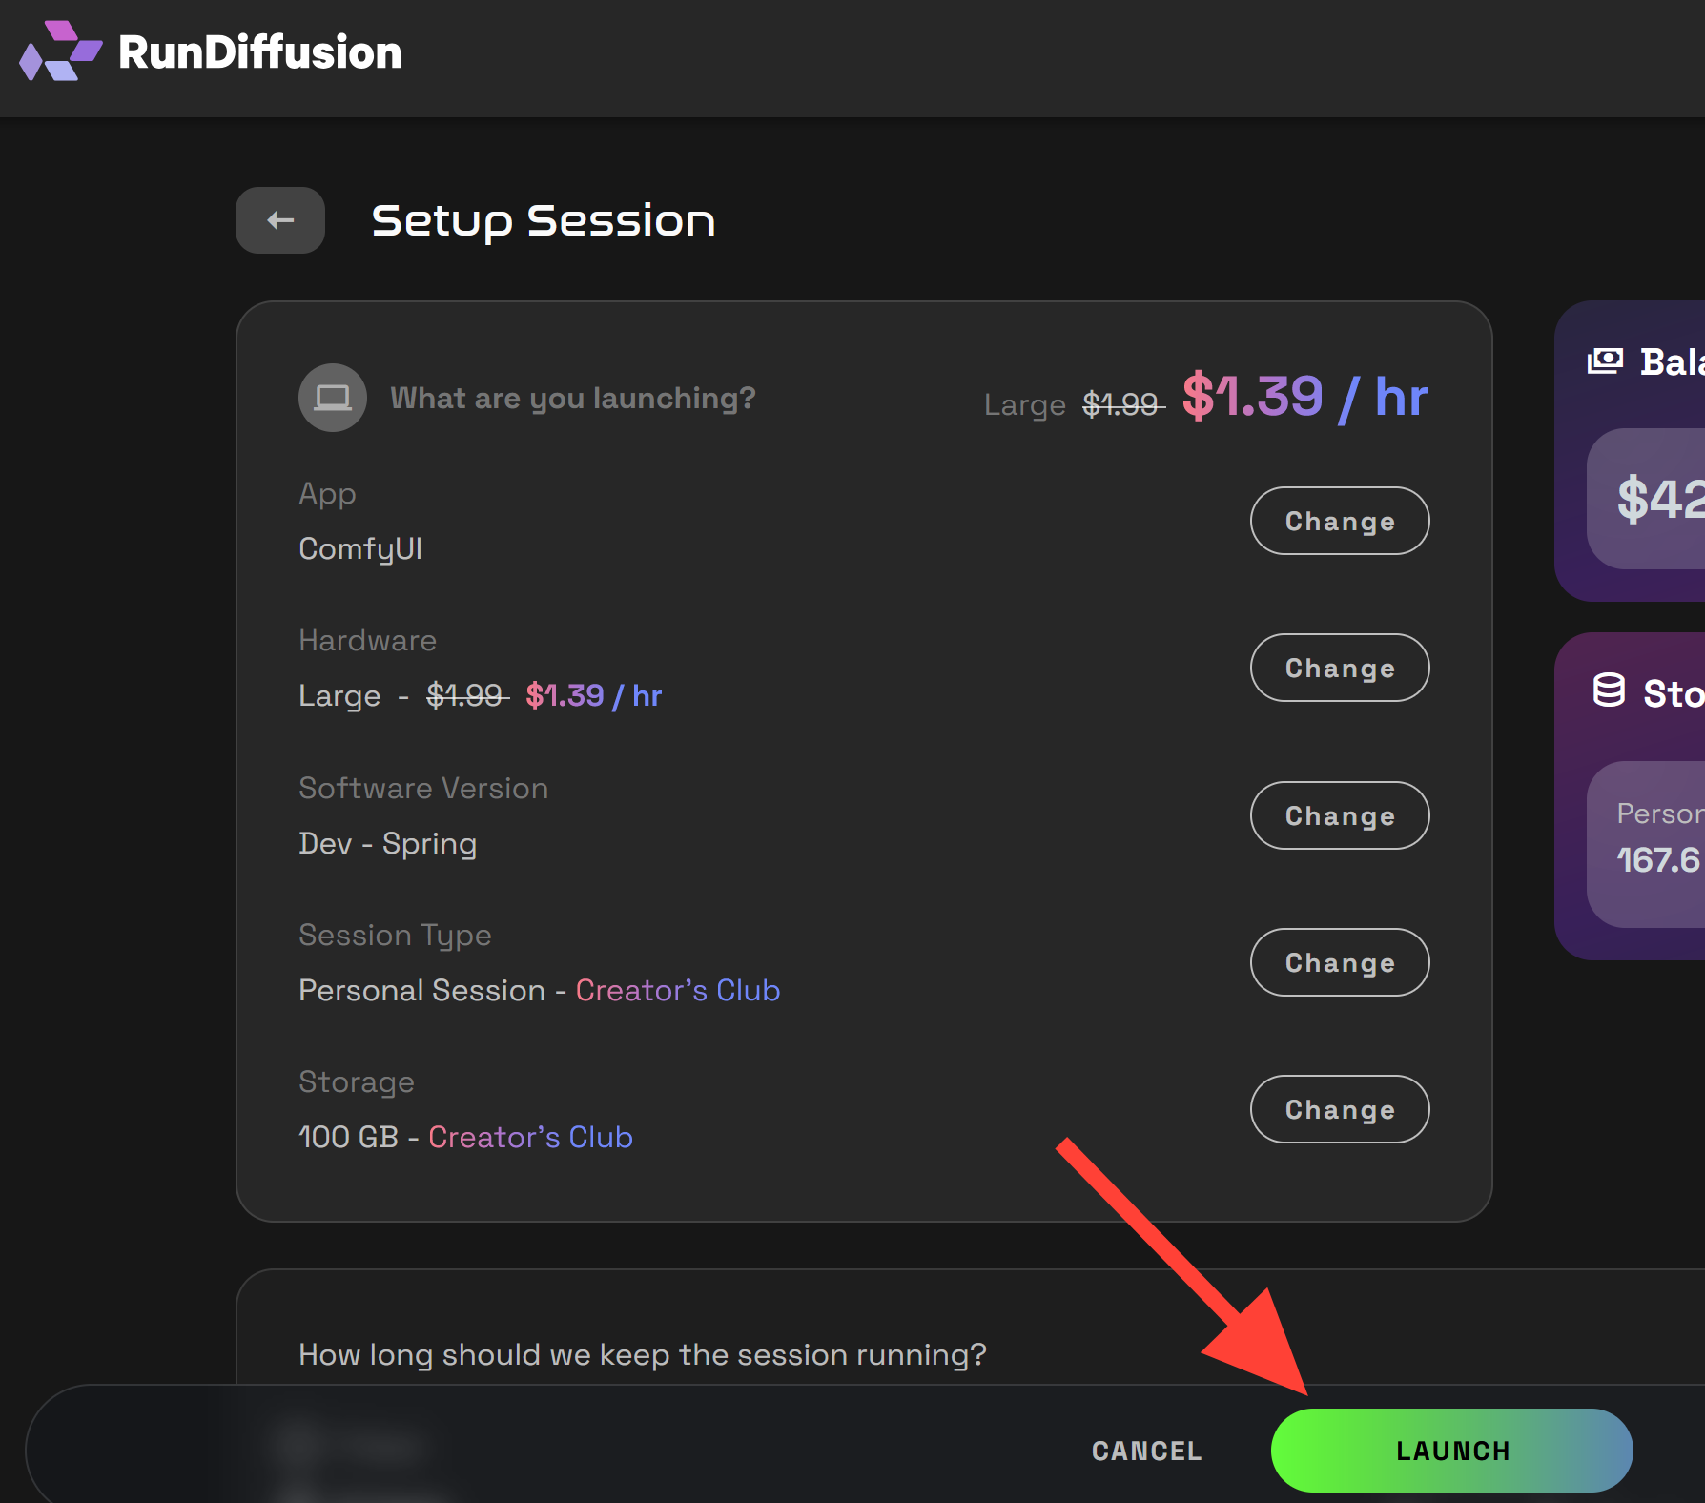This screenshot has width=1705, height=1503.
Task: Click the session duration question text
Action: click(x=643, y=1354)
